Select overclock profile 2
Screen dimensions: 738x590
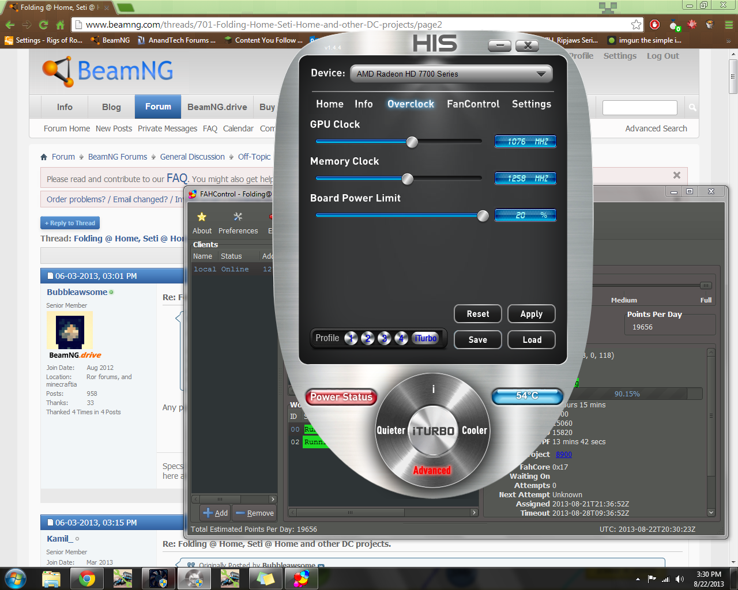[x=368, y=338]
